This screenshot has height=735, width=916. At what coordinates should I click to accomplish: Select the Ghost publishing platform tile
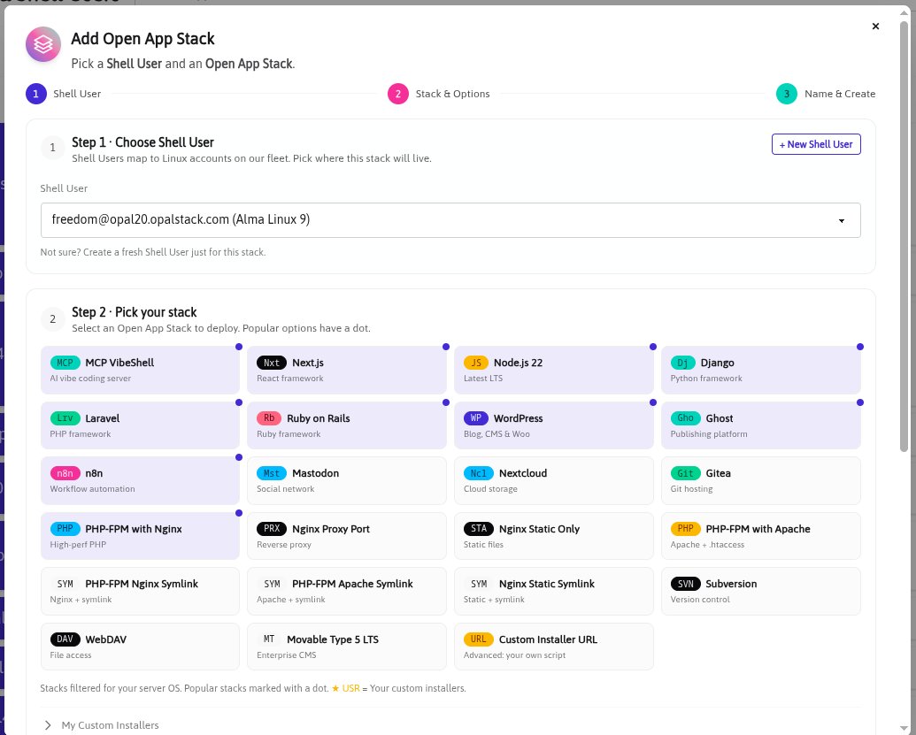761,425
